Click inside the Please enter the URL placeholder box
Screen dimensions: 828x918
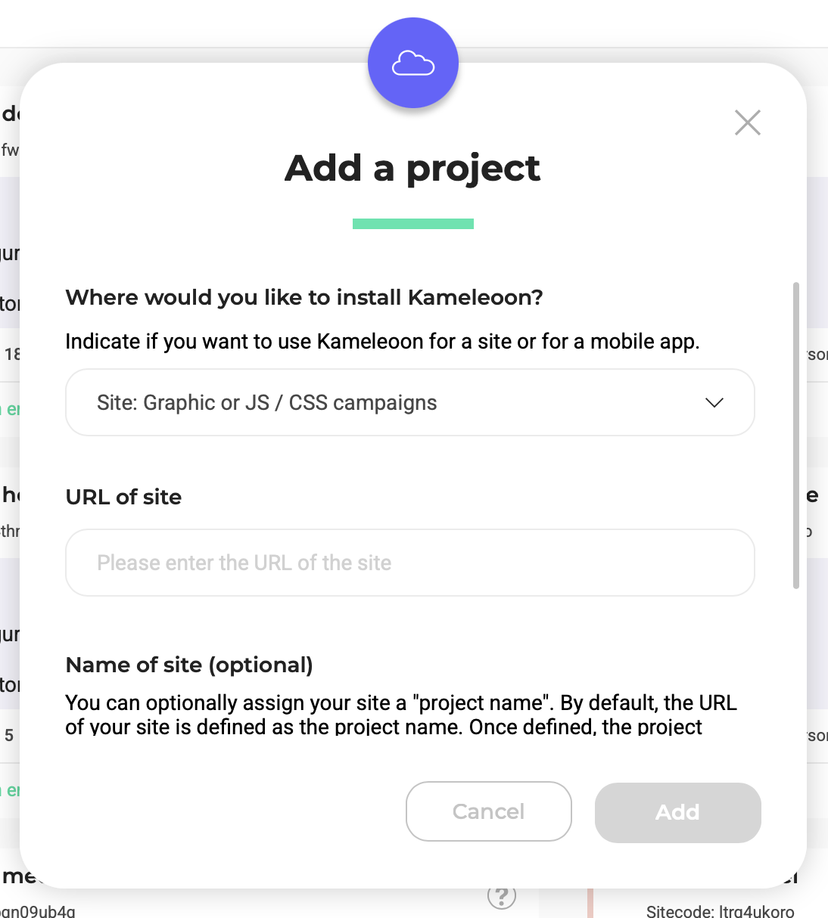point(409,563)
